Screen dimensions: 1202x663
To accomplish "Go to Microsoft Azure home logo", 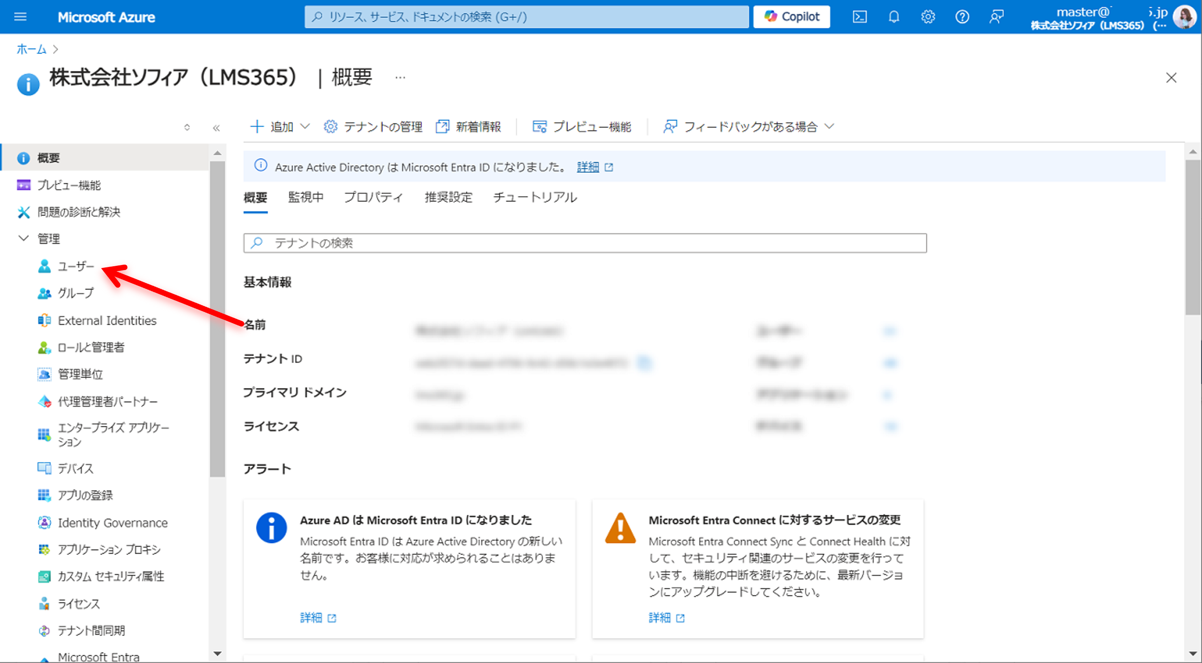I will pyautogui.click(x=107, y=17).
